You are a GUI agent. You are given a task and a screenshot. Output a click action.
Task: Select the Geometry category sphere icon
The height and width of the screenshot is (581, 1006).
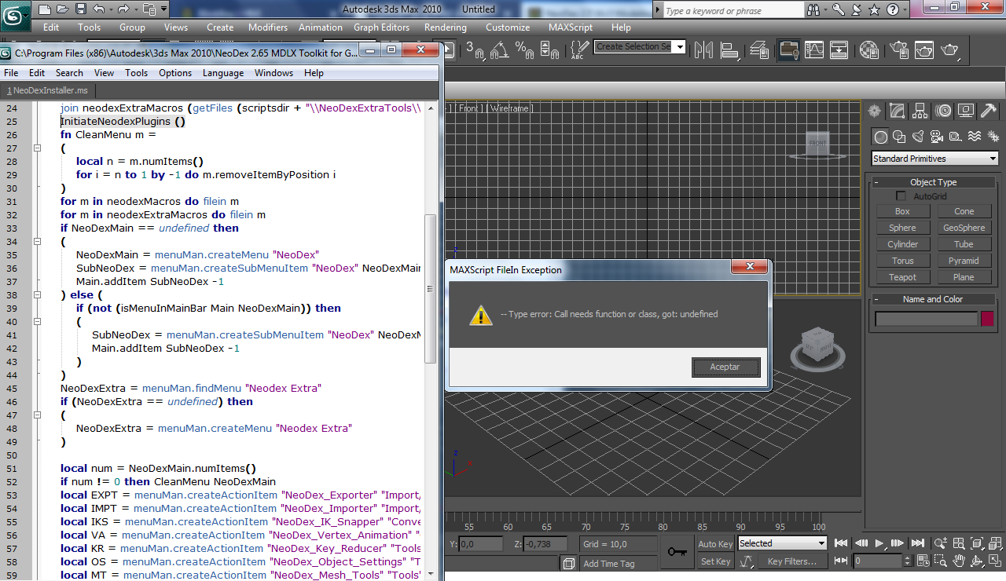pyautogui.click(x=881, y=137)
